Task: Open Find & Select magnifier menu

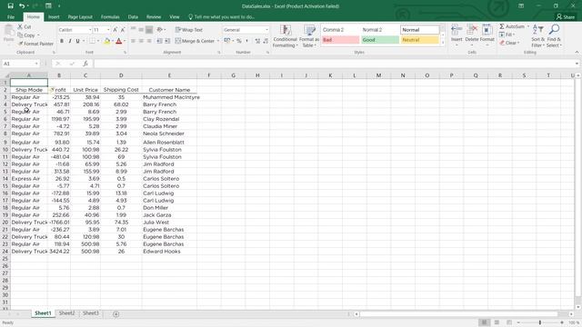Action: (554, 36)
